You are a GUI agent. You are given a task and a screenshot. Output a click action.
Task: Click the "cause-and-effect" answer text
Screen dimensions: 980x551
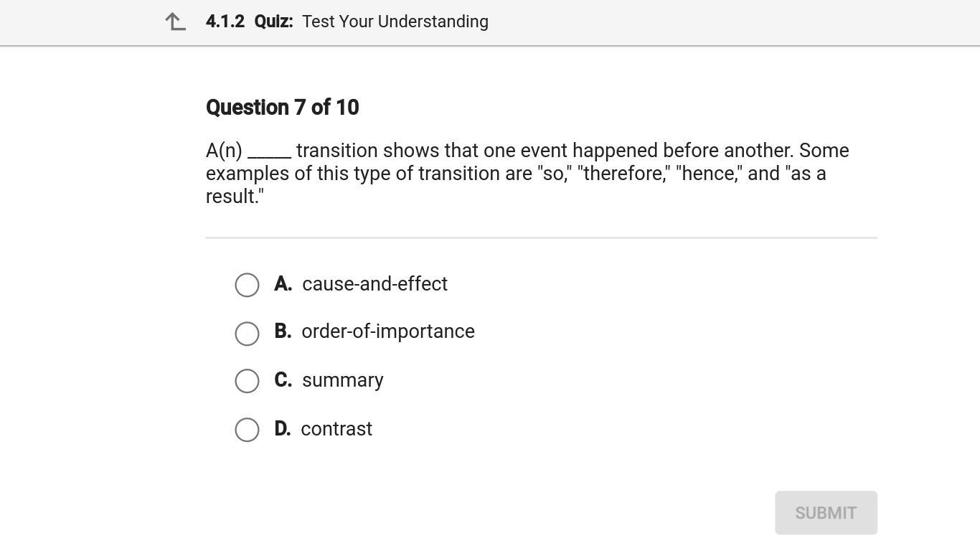coord(374,284)
